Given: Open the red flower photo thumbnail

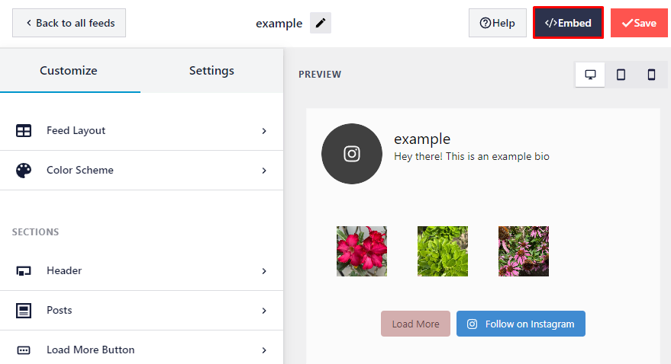Looking at the screenshot, I should (x=362, y=251).
